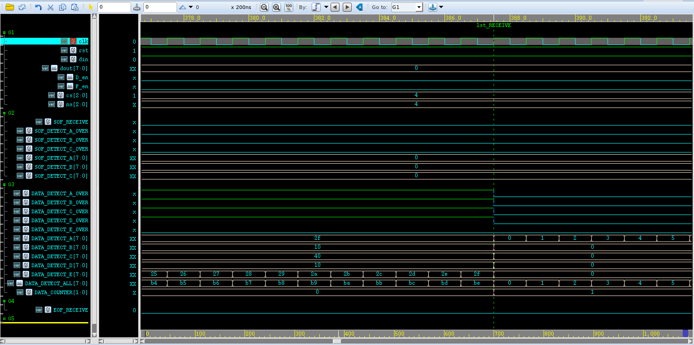Select the G5 group row
694x345 pixels.
11,318
